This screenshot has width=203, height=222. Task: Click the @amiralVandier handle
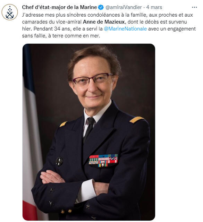click(x=124, y=7)
